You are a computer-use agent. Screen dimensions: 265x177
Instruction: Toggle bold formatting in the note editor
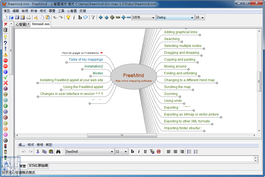(133, 151)
